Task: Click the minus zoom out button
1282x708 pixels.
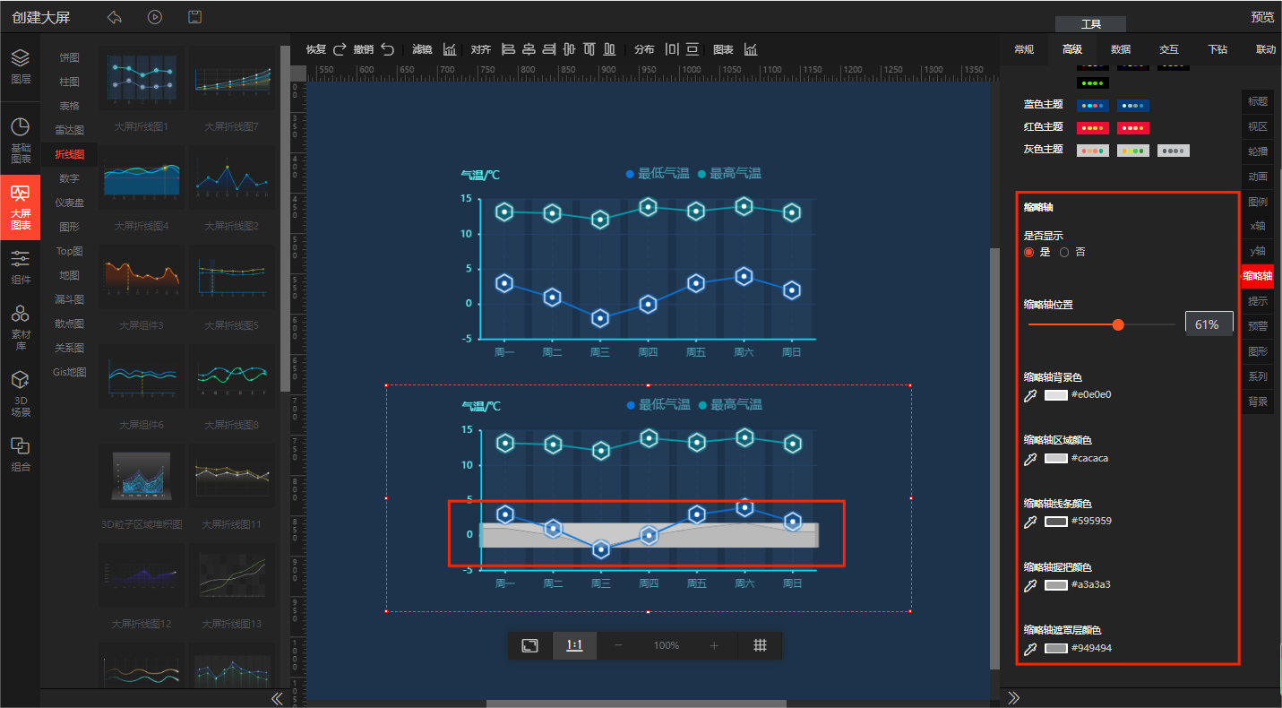Action: [x=618, y=645]
